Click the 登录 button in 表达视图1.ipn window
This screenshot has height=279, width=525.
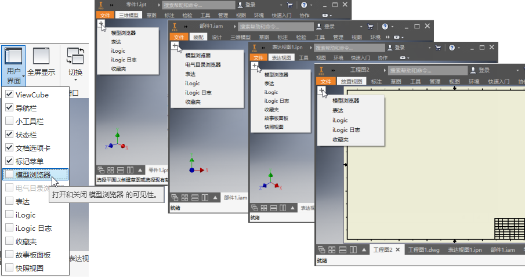(396, 48)
